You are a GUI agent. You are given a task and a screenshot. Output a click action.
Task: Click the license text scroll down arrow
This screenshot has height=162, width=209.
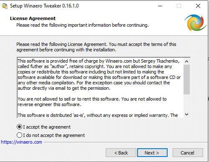[x=186, y=114]
